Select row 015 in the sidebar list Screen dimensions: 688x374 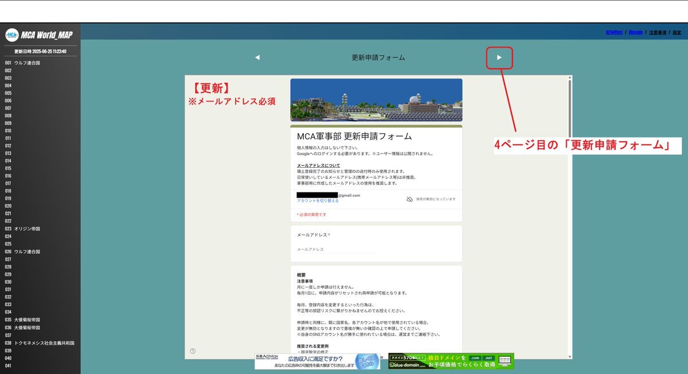40,168
